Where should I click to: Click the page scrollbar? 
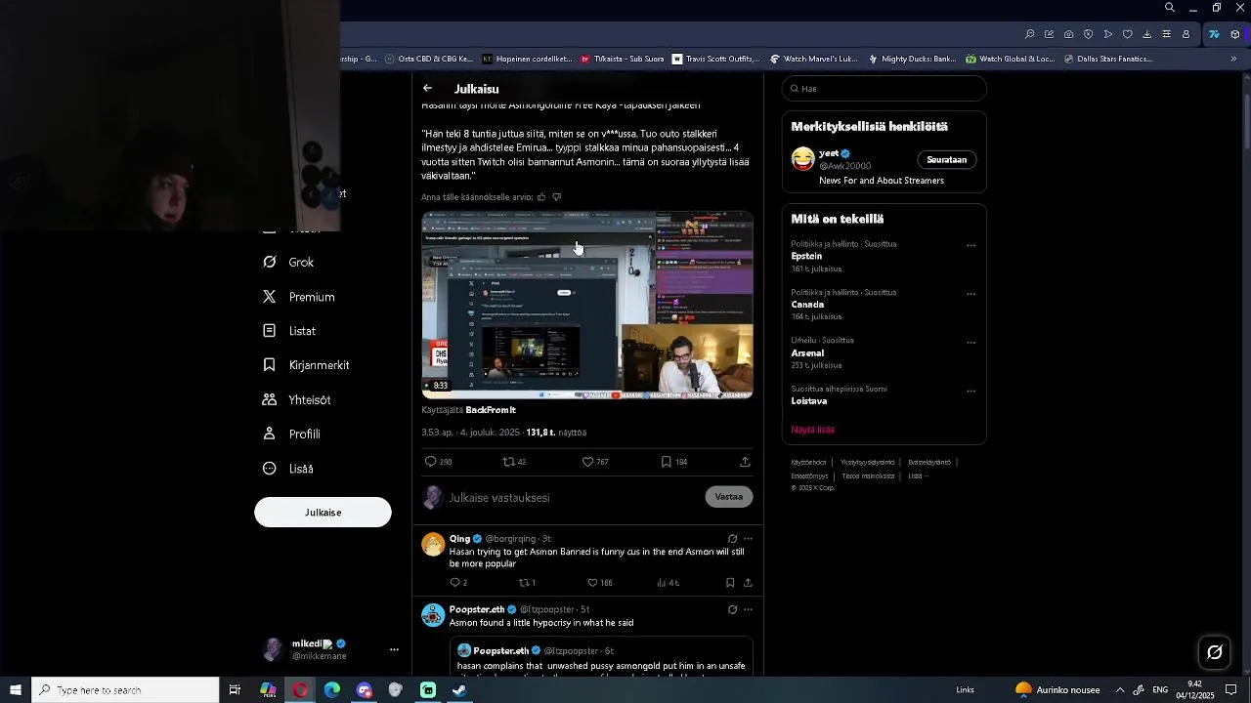(1246, 122)
